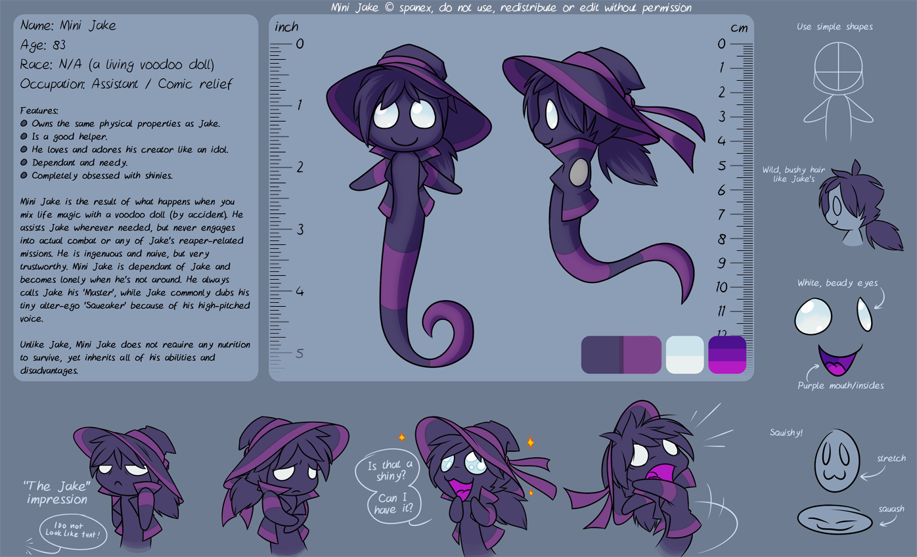The width and height of the screenshot is (917, 557).
Task: Click the "The Jake" impression caption
Action: point(56,493)
